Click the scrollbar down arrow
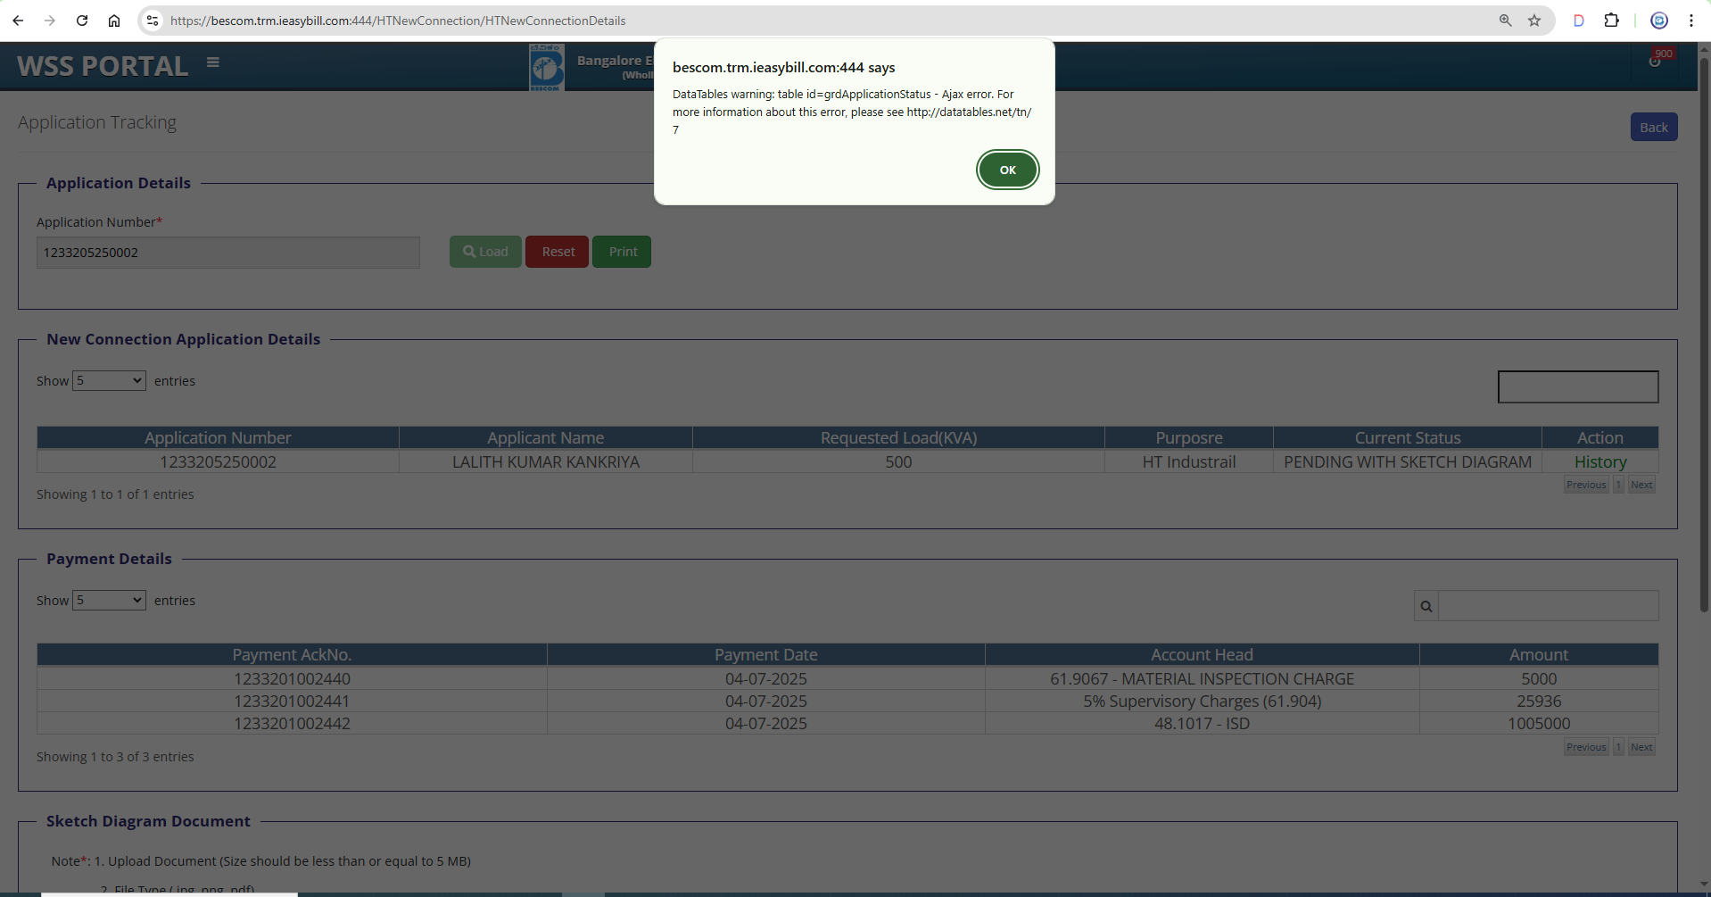 (x=1704, y=885)
